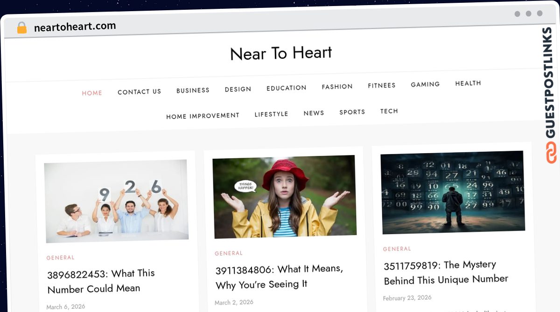The width and height of the screenshot is (560, 312).
Task: Open the Home Improvement category
Action: click(x=203, y=116)
